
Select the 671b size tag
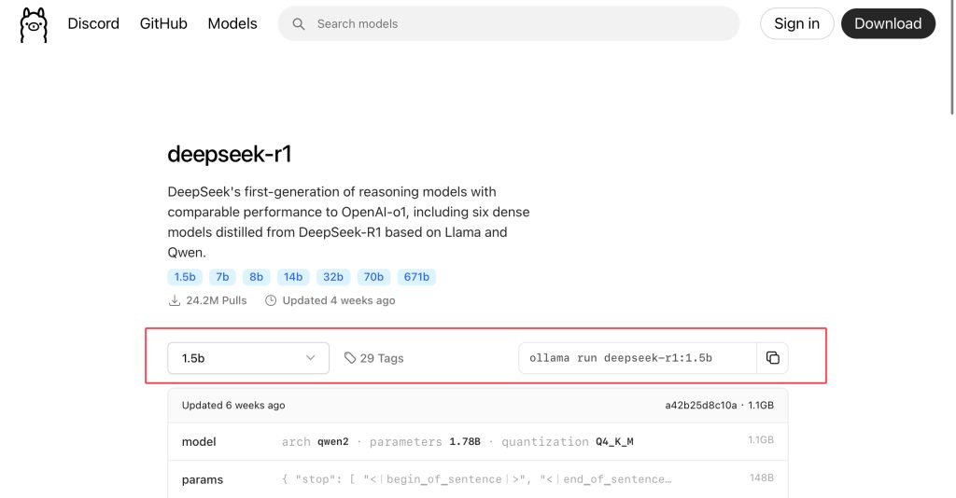[416, 277]
